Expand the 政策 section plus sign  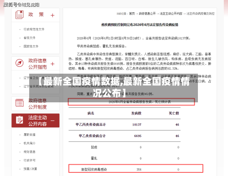point(52,15)
